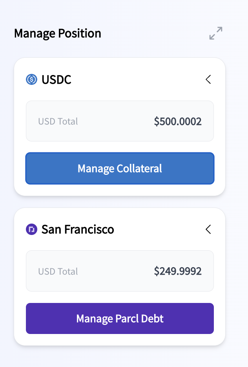Viewport: 248px width, 367px height.
Task: Toggle the San Francisco card chevron
Action: (208, 229)
